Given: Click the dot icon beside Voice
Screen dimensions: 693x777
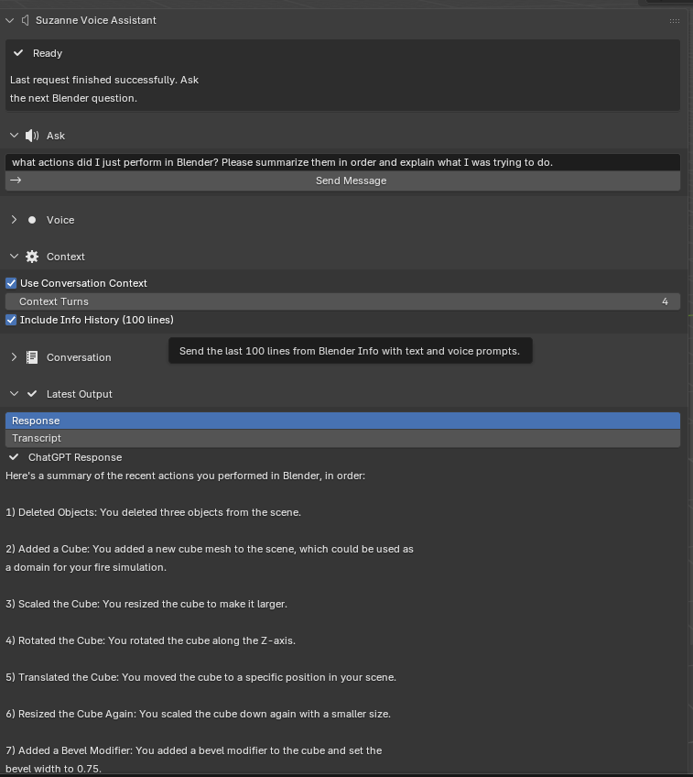Looking at the screenshot, I should coord(32,220).
